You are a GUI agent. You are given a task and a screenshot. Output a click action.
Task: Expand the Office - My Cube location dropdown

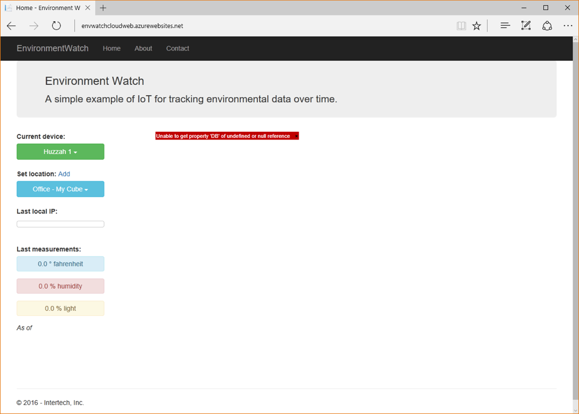60,189
